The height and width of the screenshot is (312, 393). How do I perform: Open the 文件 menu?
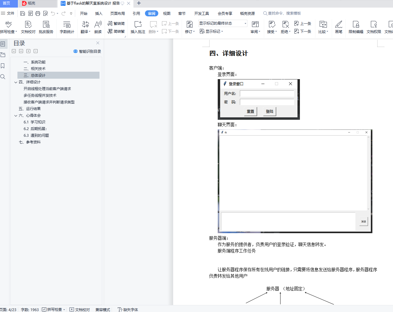[x=8, y=13]
